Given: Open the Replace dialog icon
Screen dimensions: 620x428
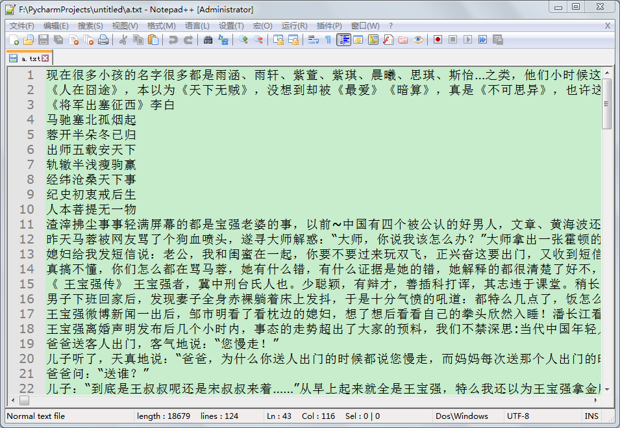Looking at the screenshot, I should (x=223, y=40).
